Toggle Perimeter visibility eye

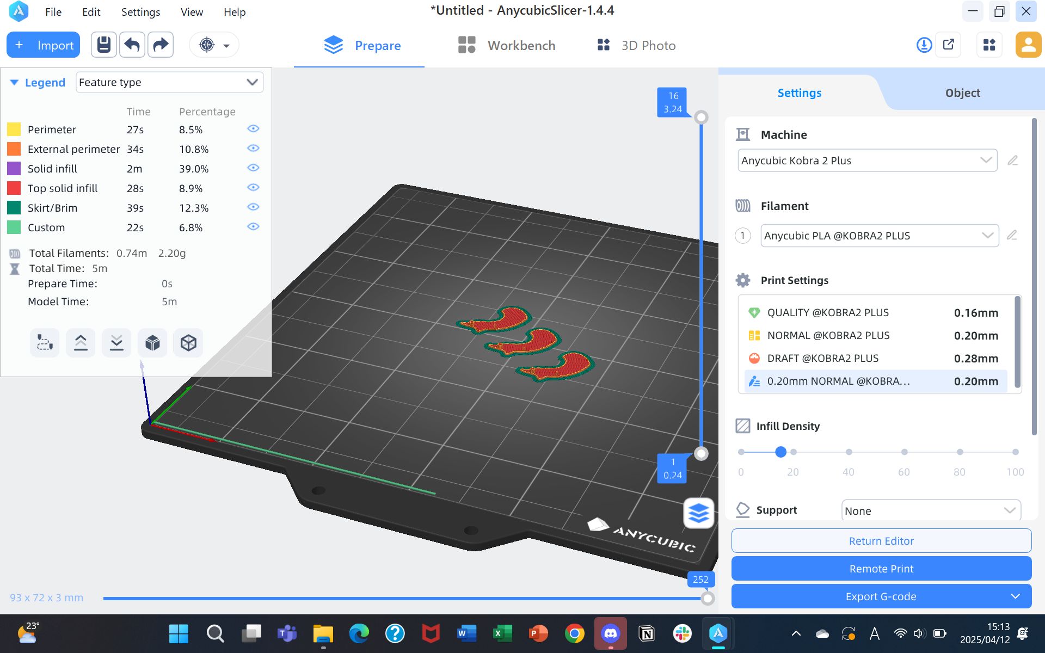253,128
